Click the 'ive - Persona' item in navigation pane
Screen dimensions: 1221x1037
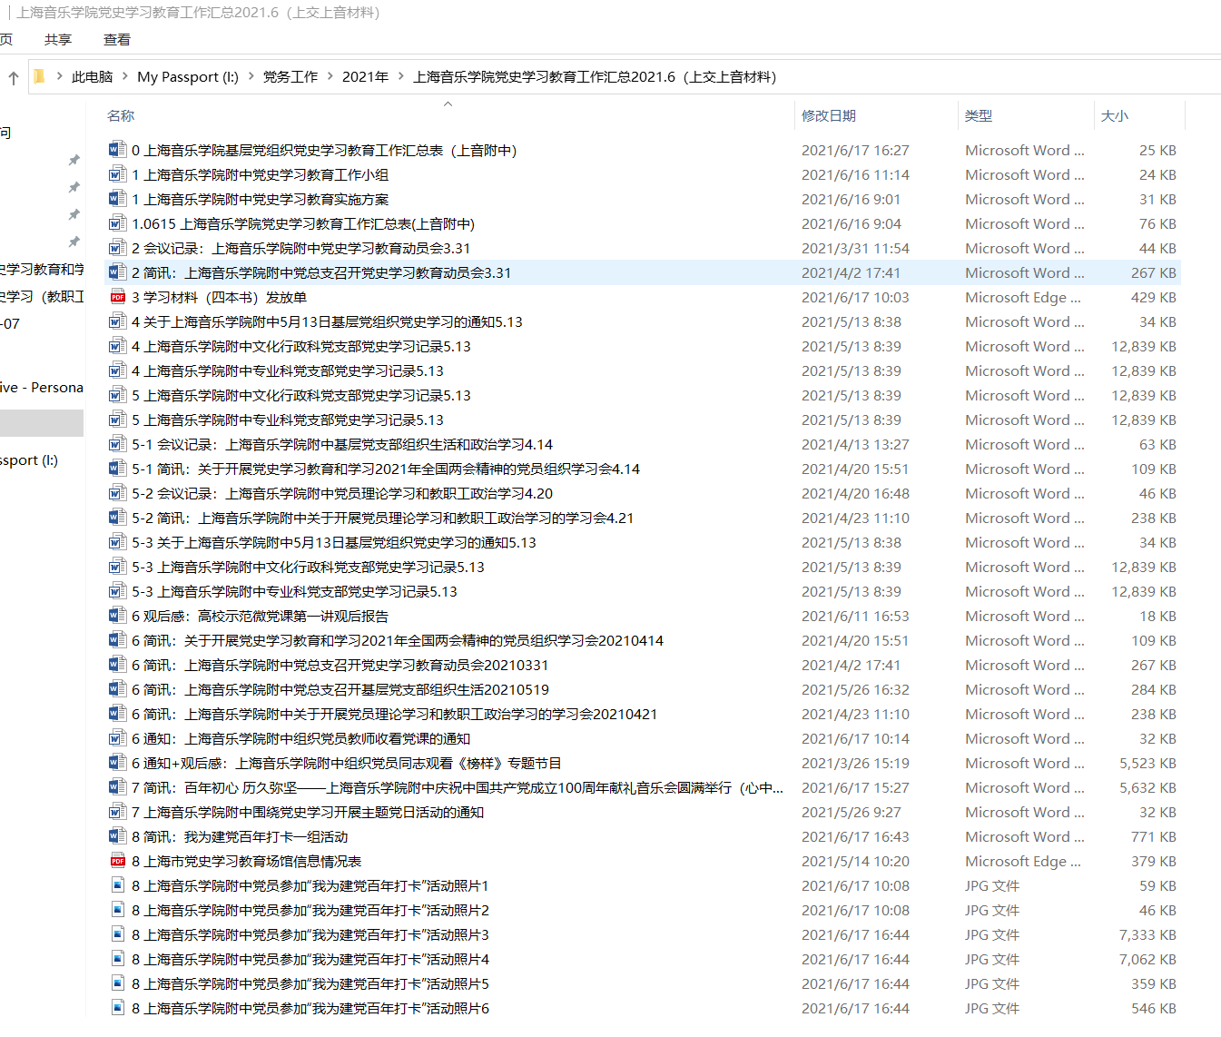[42, 388]
